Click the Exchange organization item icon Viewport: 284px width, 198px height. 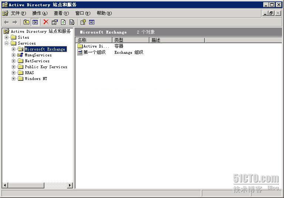coord(80,53)
